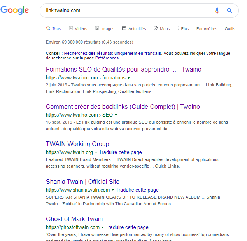Open the Ghost of Mark Twain result

click(74, 219)
